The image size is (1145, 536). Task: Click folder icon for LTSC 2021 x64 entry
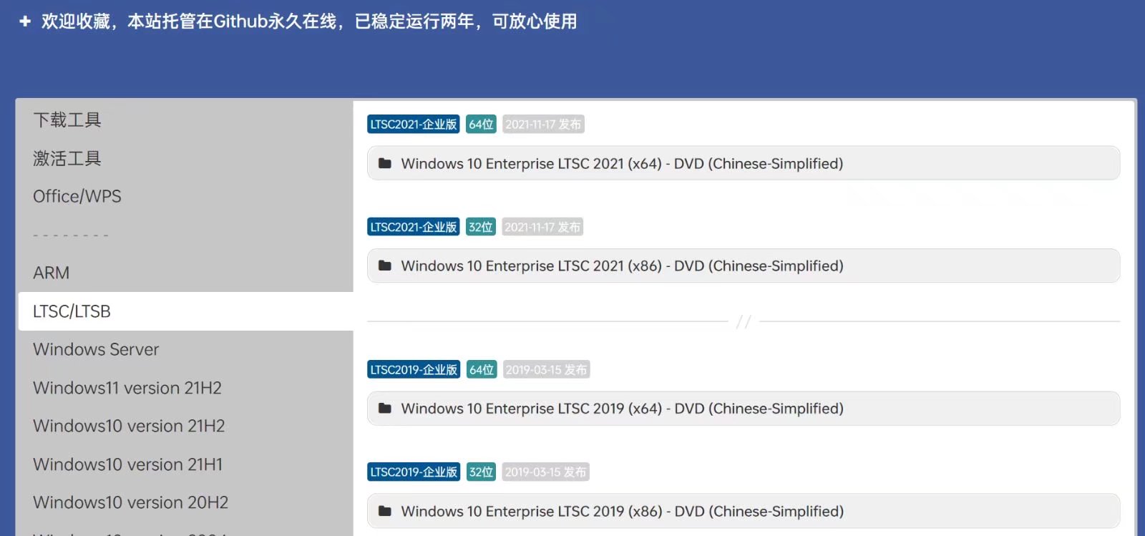click(385, 163)
